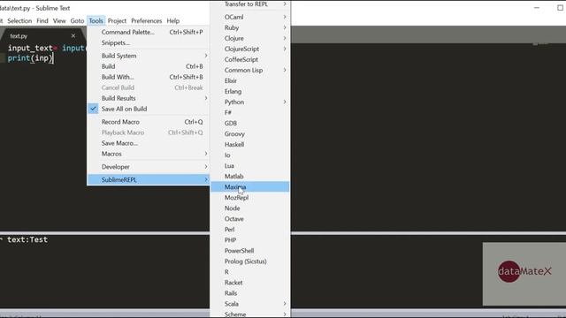566x318 pixels.
Task: Launch the MozRepl entry
Action: [250, 198]
